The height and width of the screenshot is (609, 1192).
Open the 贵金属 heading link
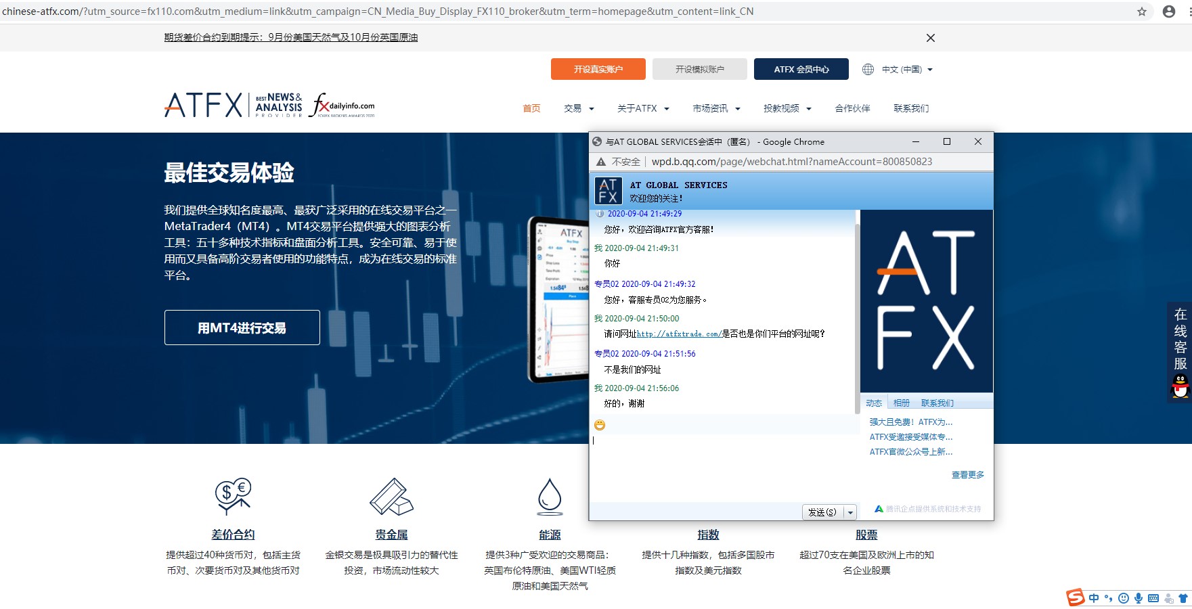click(392, 535)
